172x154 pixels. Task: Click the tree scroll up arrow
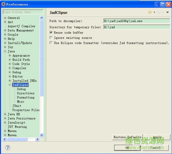[x=41, y=18]
